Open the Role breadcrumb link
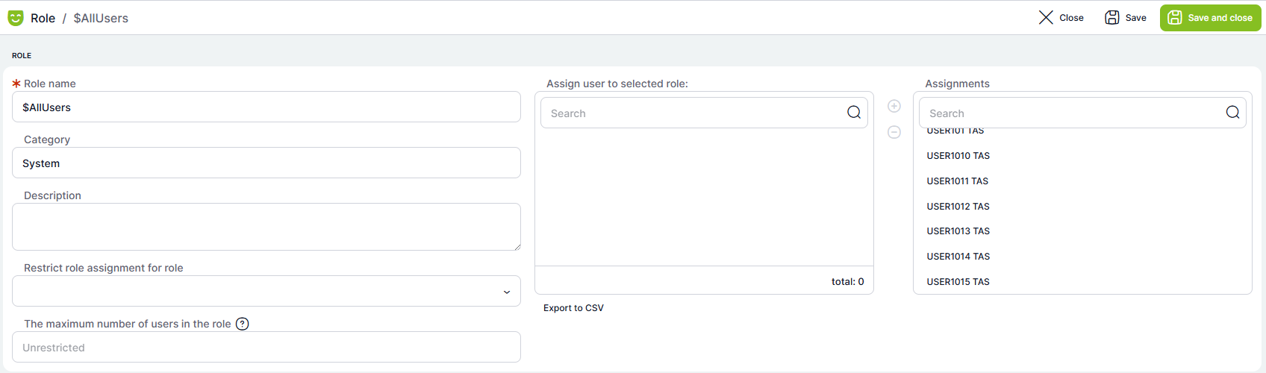 coord(43,18)
